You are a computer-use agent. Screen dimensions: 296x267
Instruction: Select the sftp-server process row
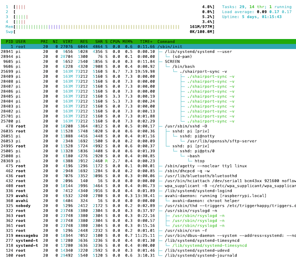[x=148, y=141]
